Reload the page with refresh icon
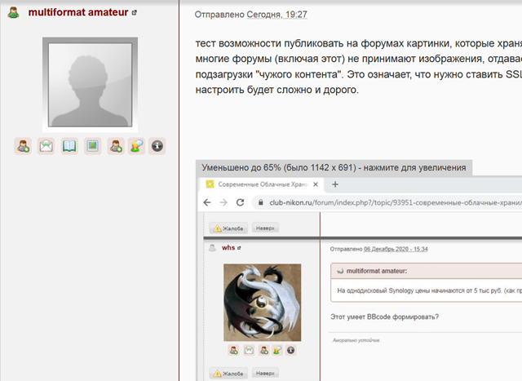 (240, 202)
